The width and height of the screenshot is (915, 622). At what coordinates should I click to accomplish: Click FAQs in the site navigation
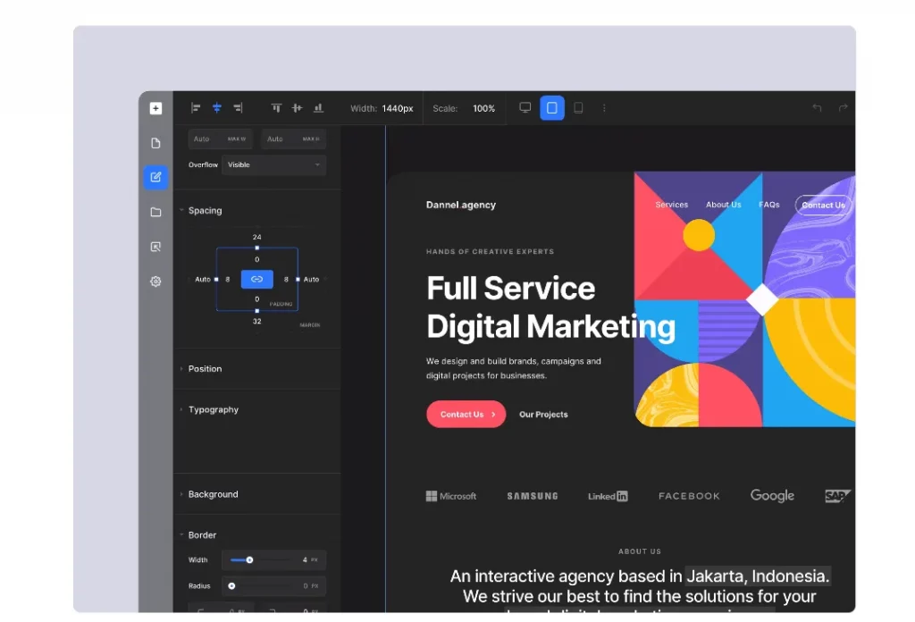pos(769,205)
